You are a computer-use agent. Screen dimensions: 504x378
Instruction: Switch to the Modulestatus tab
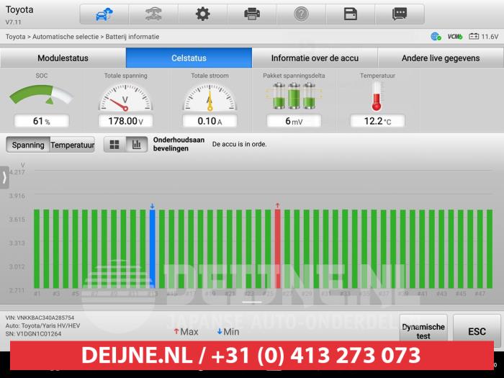[x=63, y=58]
